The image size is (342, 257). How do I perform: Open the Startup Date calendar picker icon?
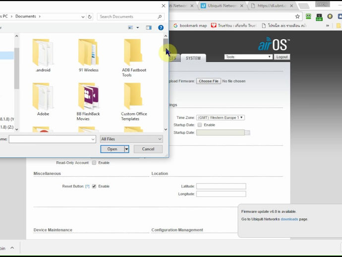click(x=247, y=132)
